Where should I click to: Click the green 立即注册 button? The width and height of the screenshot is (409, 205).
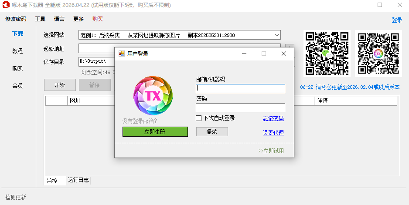(x=155, y=132)
